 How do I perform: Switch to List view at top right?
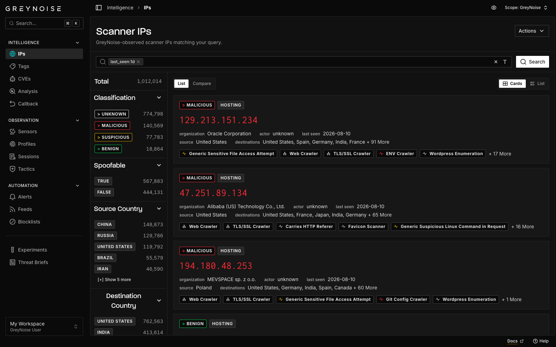[x=537, y=84]
